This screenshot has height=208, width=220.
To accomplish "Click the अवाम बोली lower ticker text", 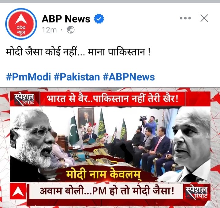I will click(x=107, y=191).
